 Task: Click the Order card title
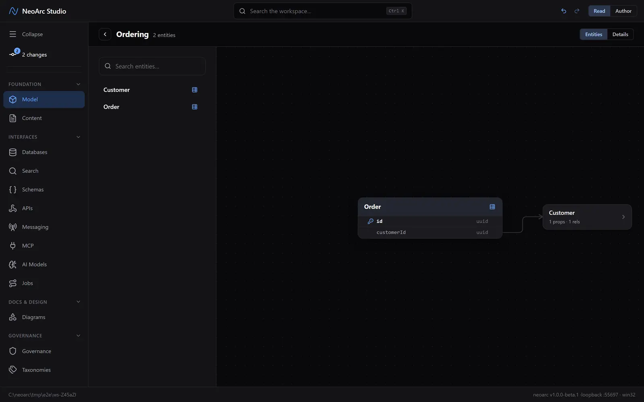(x=372, y=207)
